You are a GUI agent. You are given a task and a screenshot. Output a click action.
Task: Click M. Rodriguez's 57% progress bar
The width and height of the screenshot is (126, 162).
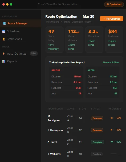(x=112, y=118)
